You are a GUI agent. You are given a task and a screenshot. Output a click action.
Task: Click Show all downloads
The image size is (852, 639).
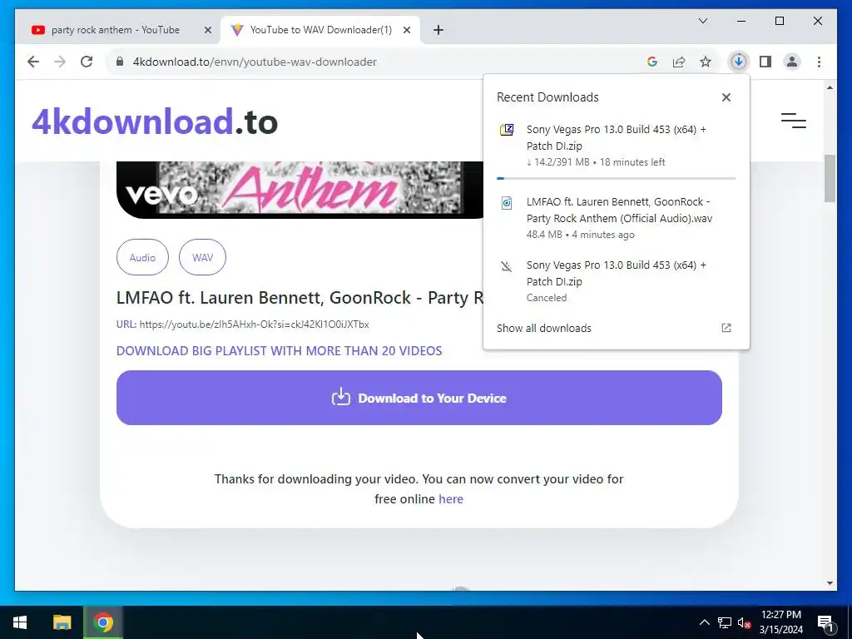(544, 328)
